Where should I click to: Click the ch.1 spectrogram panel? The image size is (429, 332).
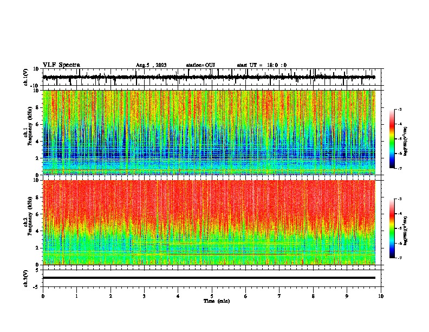209,132
